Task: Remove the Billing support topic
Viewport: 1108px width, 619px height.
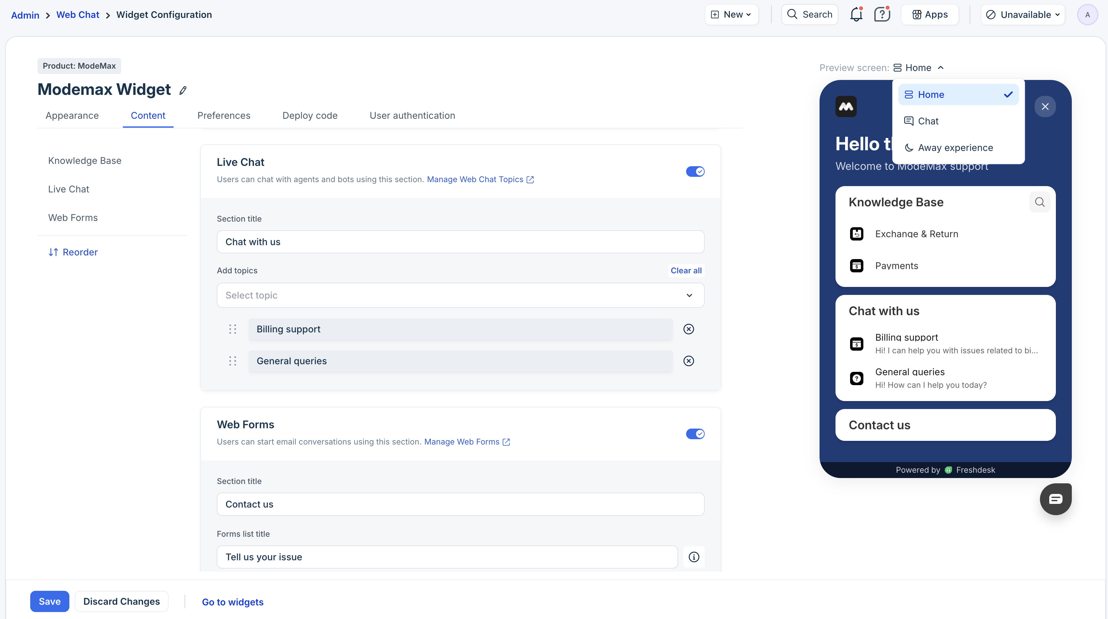Action: pos(689,329)
